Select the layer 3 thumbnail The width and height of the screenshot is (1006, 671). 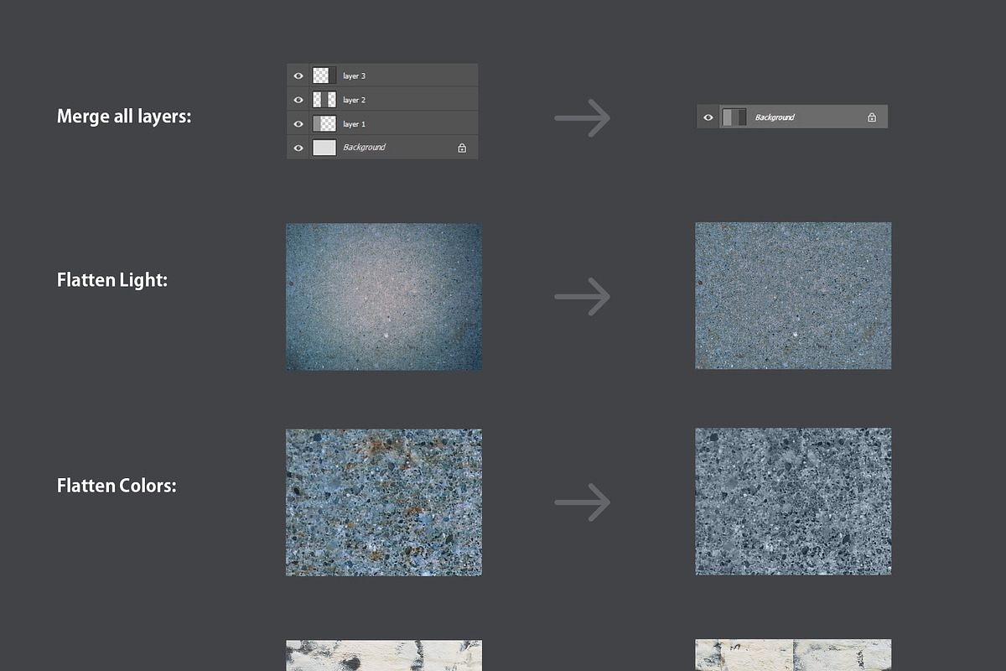324,75
